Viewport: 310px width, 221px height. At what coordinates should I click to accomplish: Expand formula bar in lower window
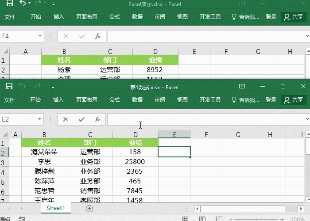[307, 119]
